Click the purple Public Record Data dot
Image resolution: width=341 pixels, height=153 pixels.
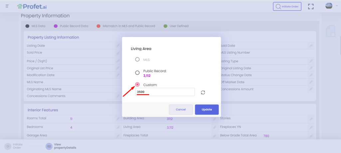click(56, 26)
